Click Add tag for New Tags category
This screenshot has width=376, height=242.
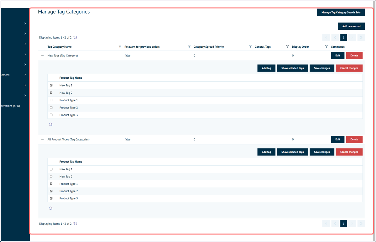coord(266,68)
